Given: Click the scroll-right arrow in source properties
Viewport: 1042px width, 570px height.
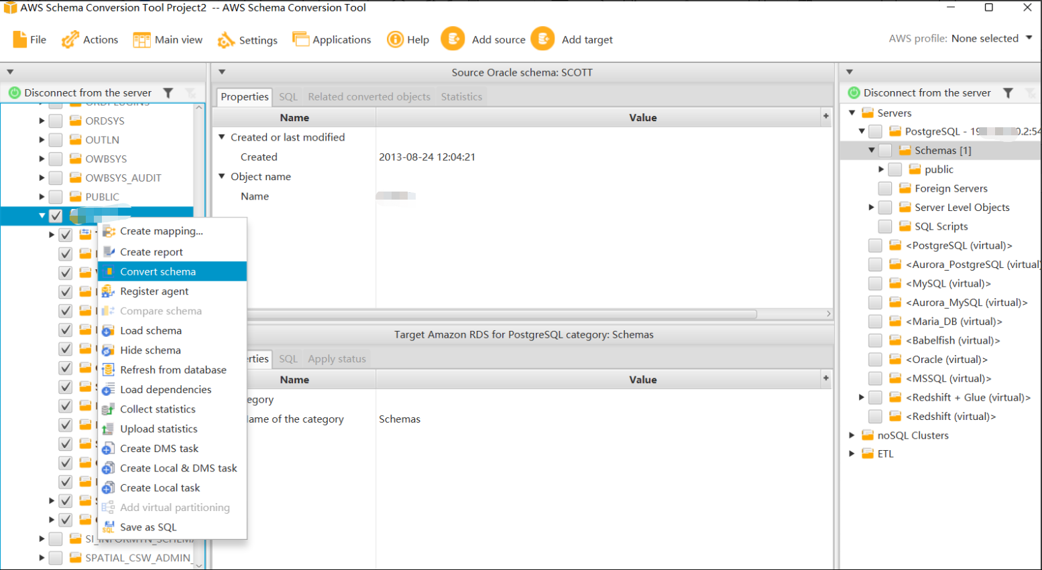Looking at the screenshot, I should click(x=829, y=313).
